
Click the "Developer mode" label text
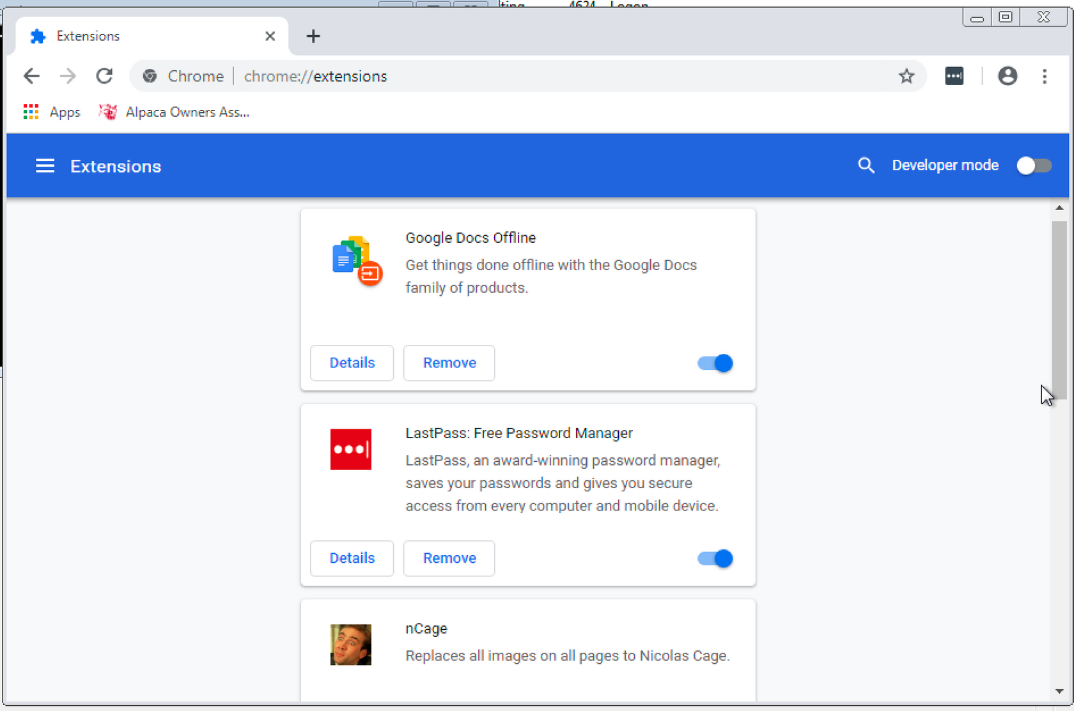click(x=945, y=165)
